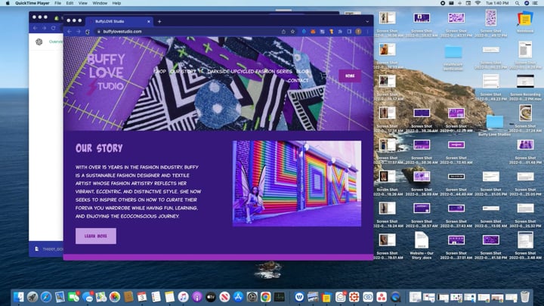Viewport: 544px width, 306px height.
Task: Open the downloaded TH0001 file in background window
Action: pyautogui.click(x=48, y=249)
